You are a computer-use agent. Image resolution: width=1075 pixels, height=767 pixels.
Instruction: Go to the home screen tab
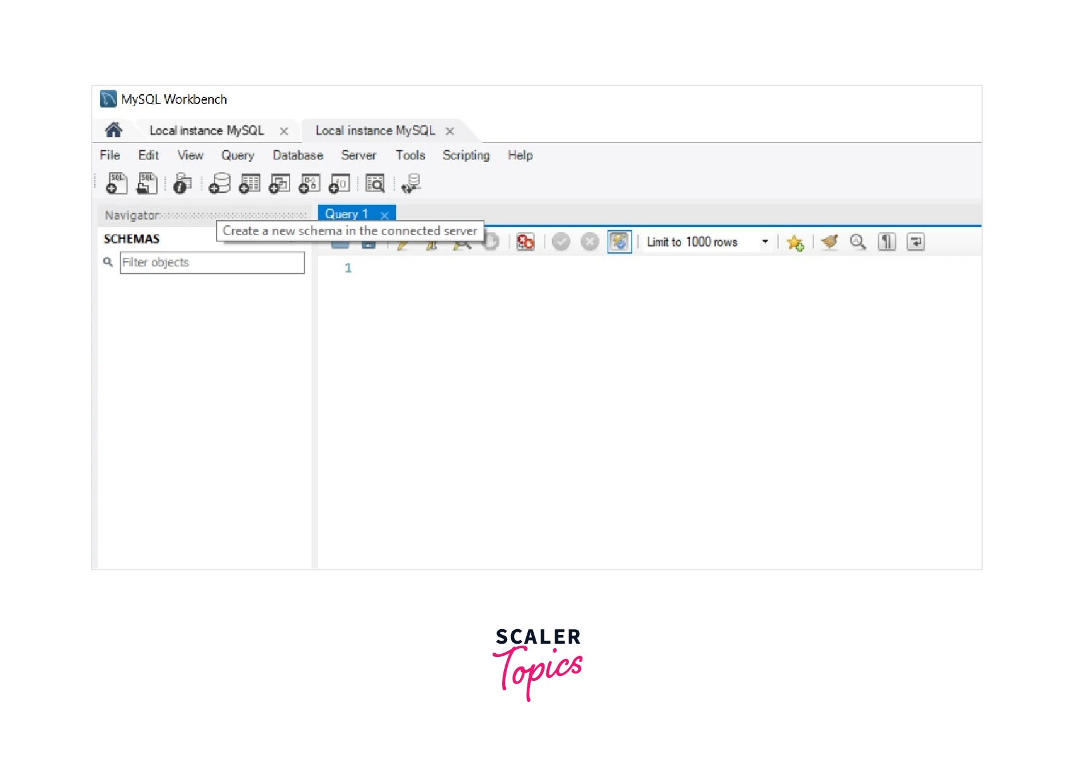(114, 131)
